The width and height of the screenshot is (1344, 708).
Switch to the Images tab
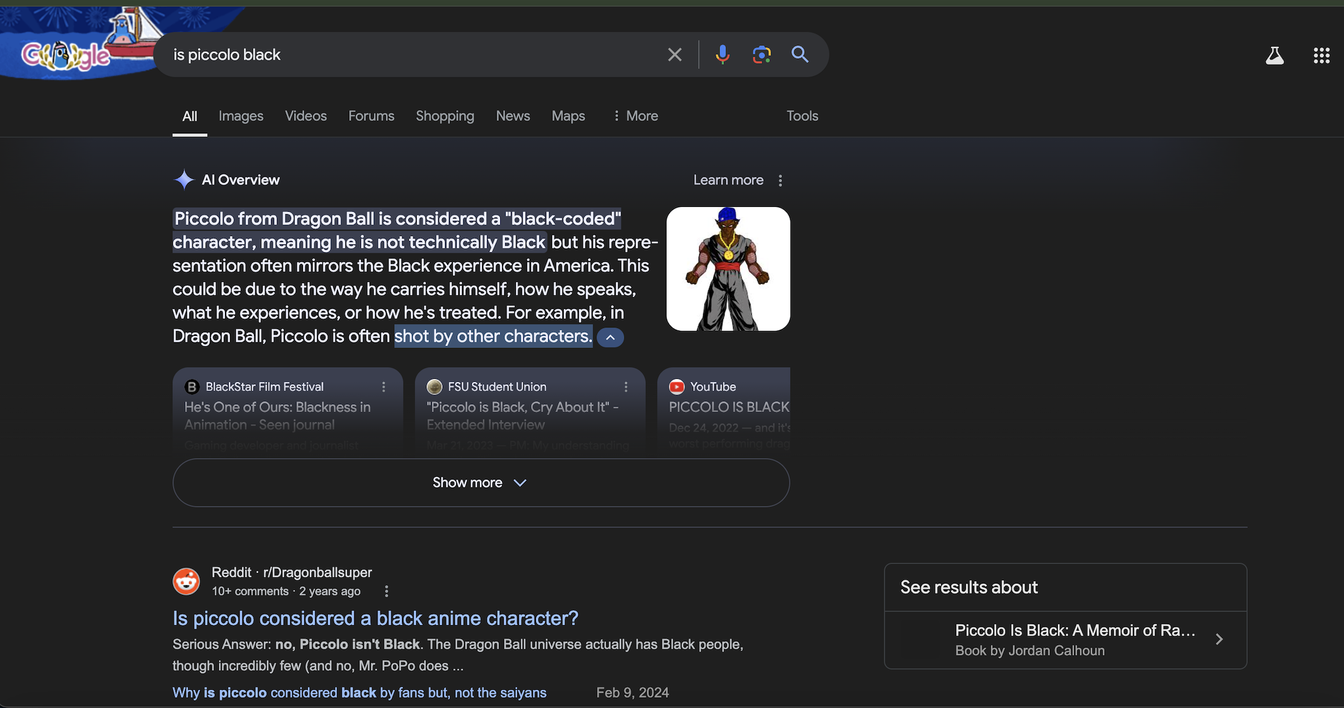(241, 116)
